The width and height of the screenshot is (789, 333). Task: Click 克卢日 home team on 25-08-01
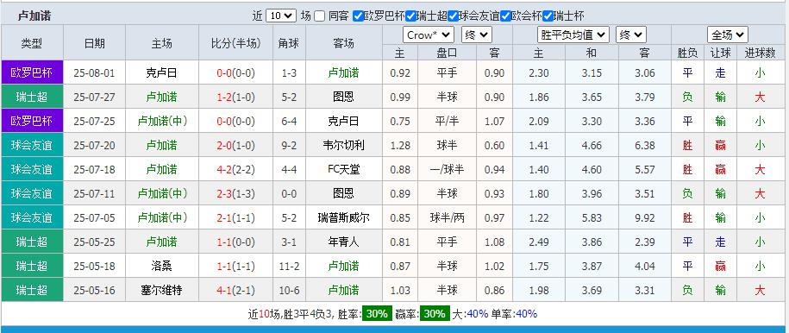tap(161, 73)
